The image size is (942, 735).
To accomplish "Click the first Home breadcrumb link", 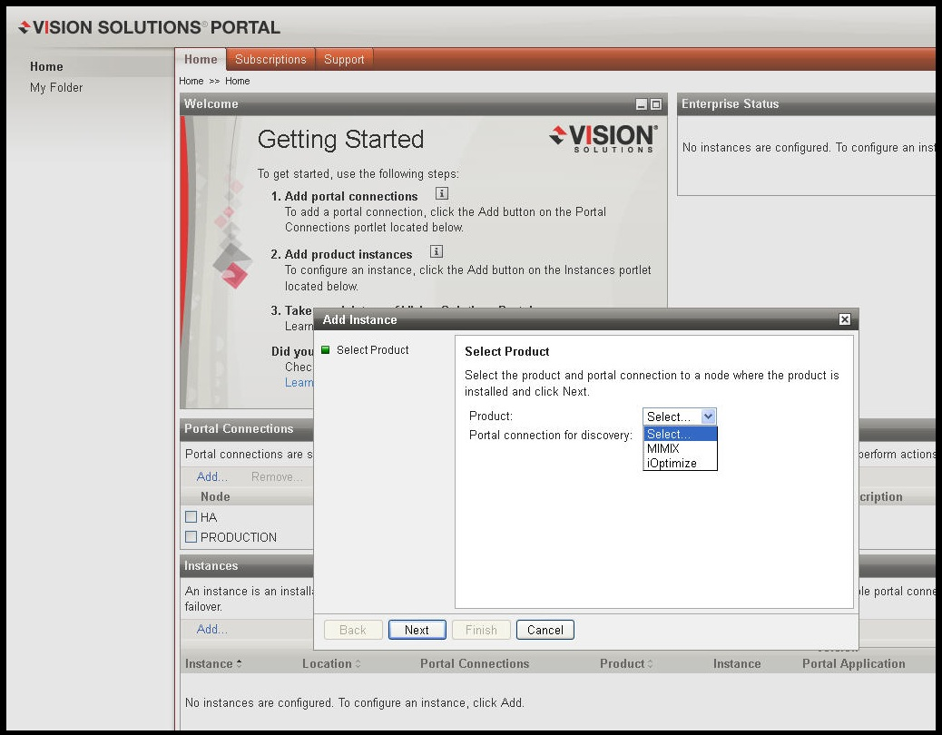I will click(x=191, y=81).
